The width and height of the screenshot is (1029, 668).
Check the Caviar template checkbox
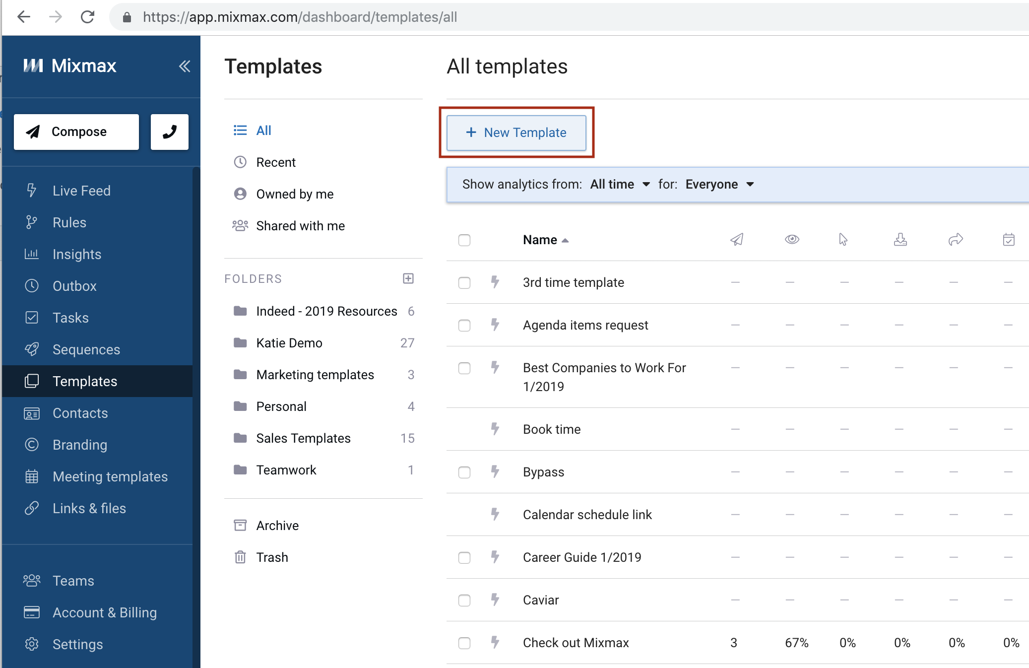(464, 601)
